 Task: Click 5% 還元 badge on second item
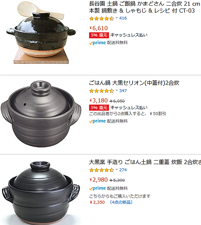(99, 108)
